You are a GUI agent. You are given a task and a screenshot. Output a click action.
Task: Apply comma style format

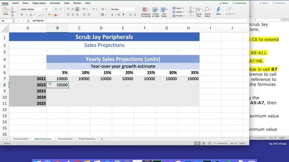pyautogui.click(x=123, y=15)
